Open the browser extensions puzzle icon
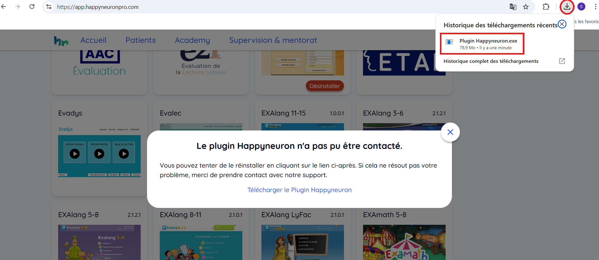Image resolution: width=599 pixels, height=260 pixels. pyautogui.click(x=546, y=7)
